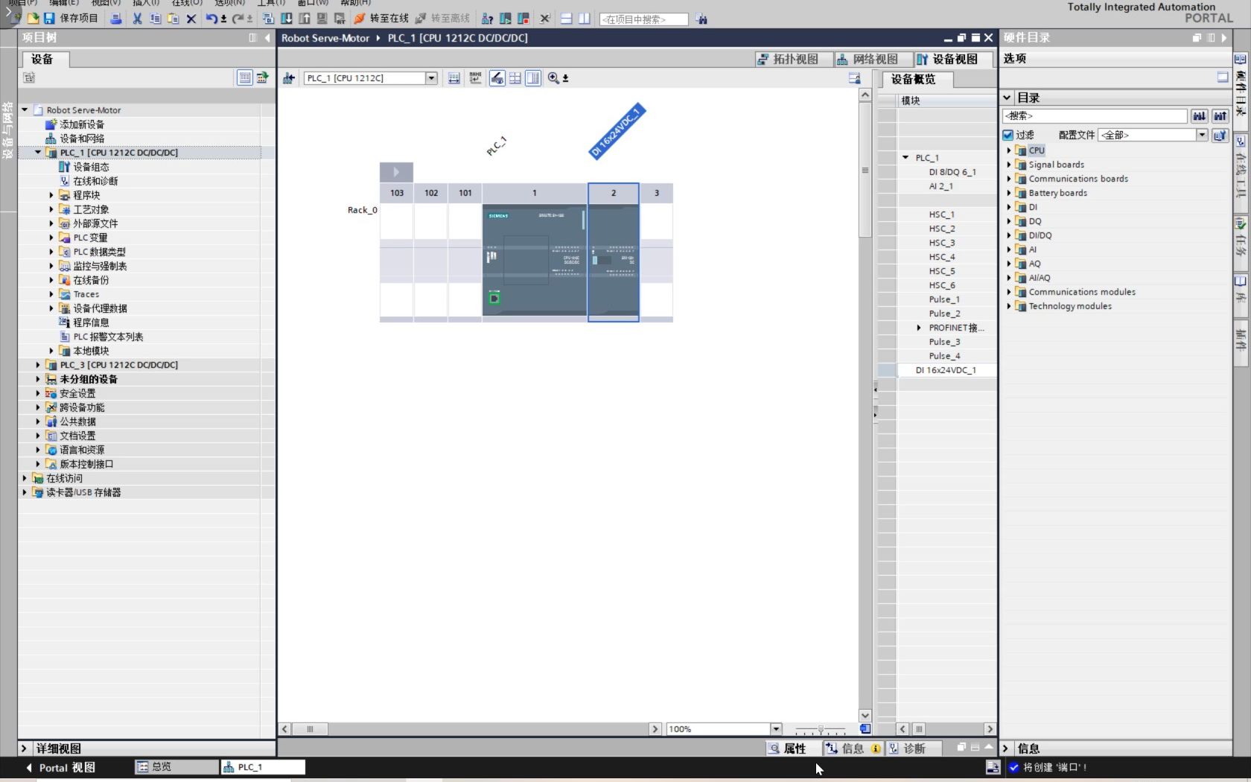Click the Copy icon in main toolbar
Screen dimensions: 1251x782
(x=155, y=19)
